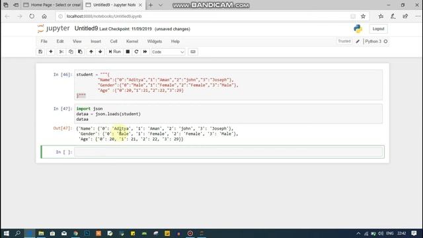The width and height of the screenshot is (423, 238).
Task: Open the volume control in tray
Action: click(x=381, y=233)
